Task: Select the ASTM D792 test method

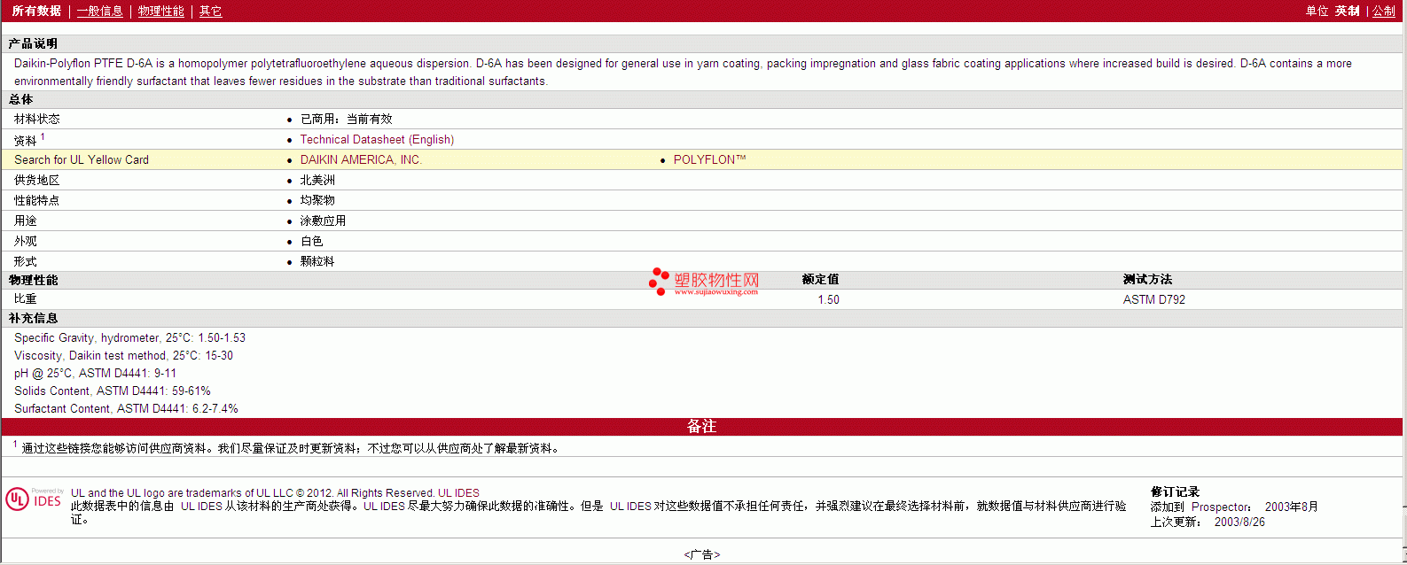Action: (x=1153, y=300)
